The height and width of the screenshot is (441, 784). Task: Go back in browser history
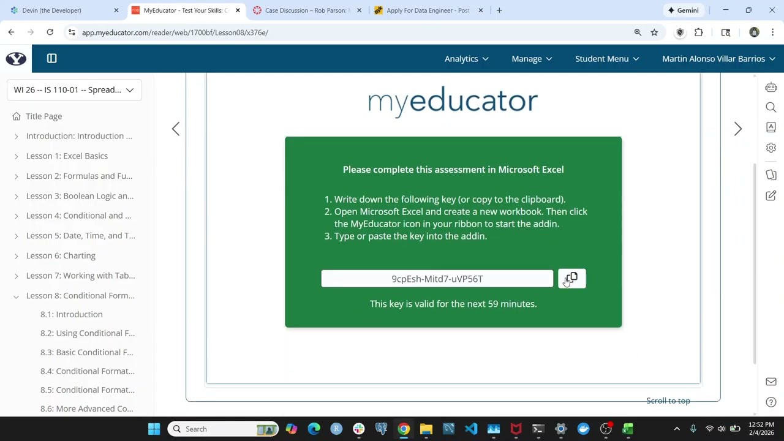pos(11,32)
